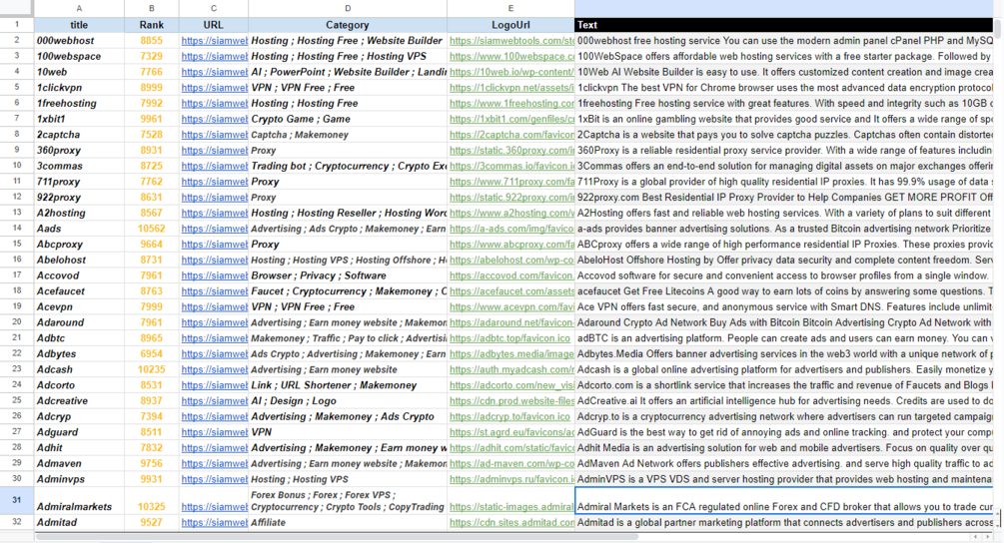Open the siamwebtools.com logo link
This screenshot has width=1004, height=543.
(x=511, y=40)
